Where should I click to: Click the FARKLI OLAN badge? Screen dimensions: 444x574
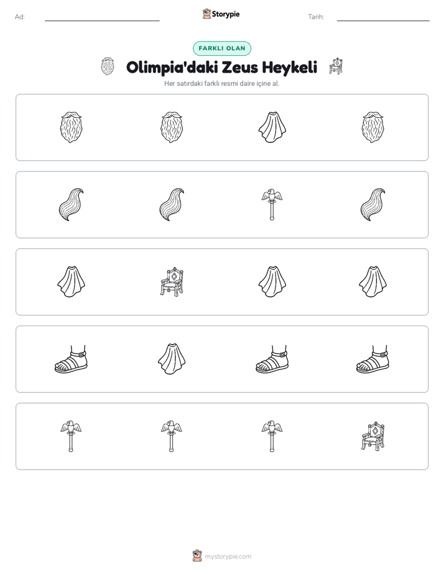222,48
